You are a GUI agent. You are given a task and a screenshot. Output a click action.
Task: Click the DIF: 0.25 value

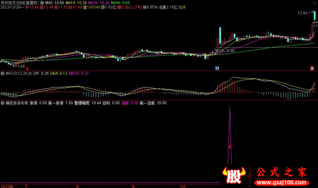click(x=41, y=74)
